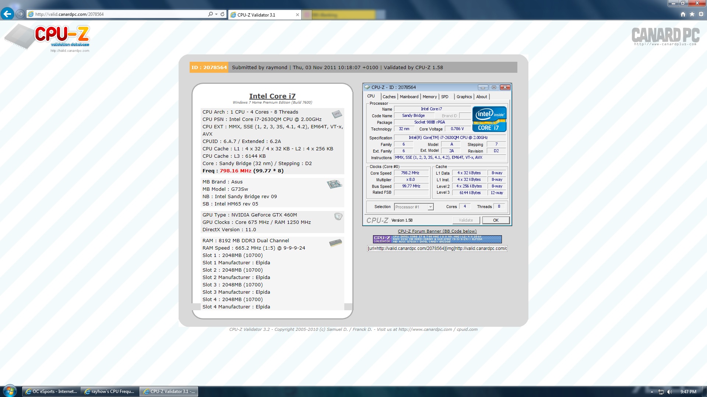This screenshot has height=397, width=707.
Task: Open the Processor #1 selection dropdown
Action: [x=414, y=207]
